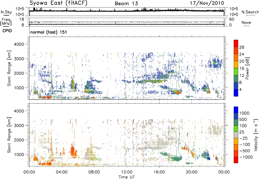Click the 'Nave' label

coord(246,22)
